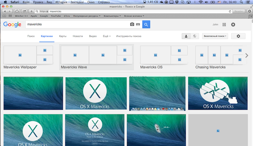Open the Mavericks Wave suggestion group
Image resolution: width=253 pixels, height=146 pixels.
[97, 57]
